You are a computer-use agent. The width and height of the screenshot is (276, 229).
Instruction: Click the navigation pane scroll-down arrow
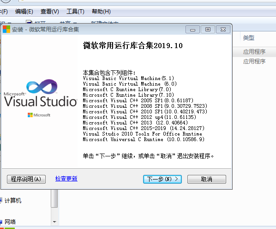click(54, 222)
